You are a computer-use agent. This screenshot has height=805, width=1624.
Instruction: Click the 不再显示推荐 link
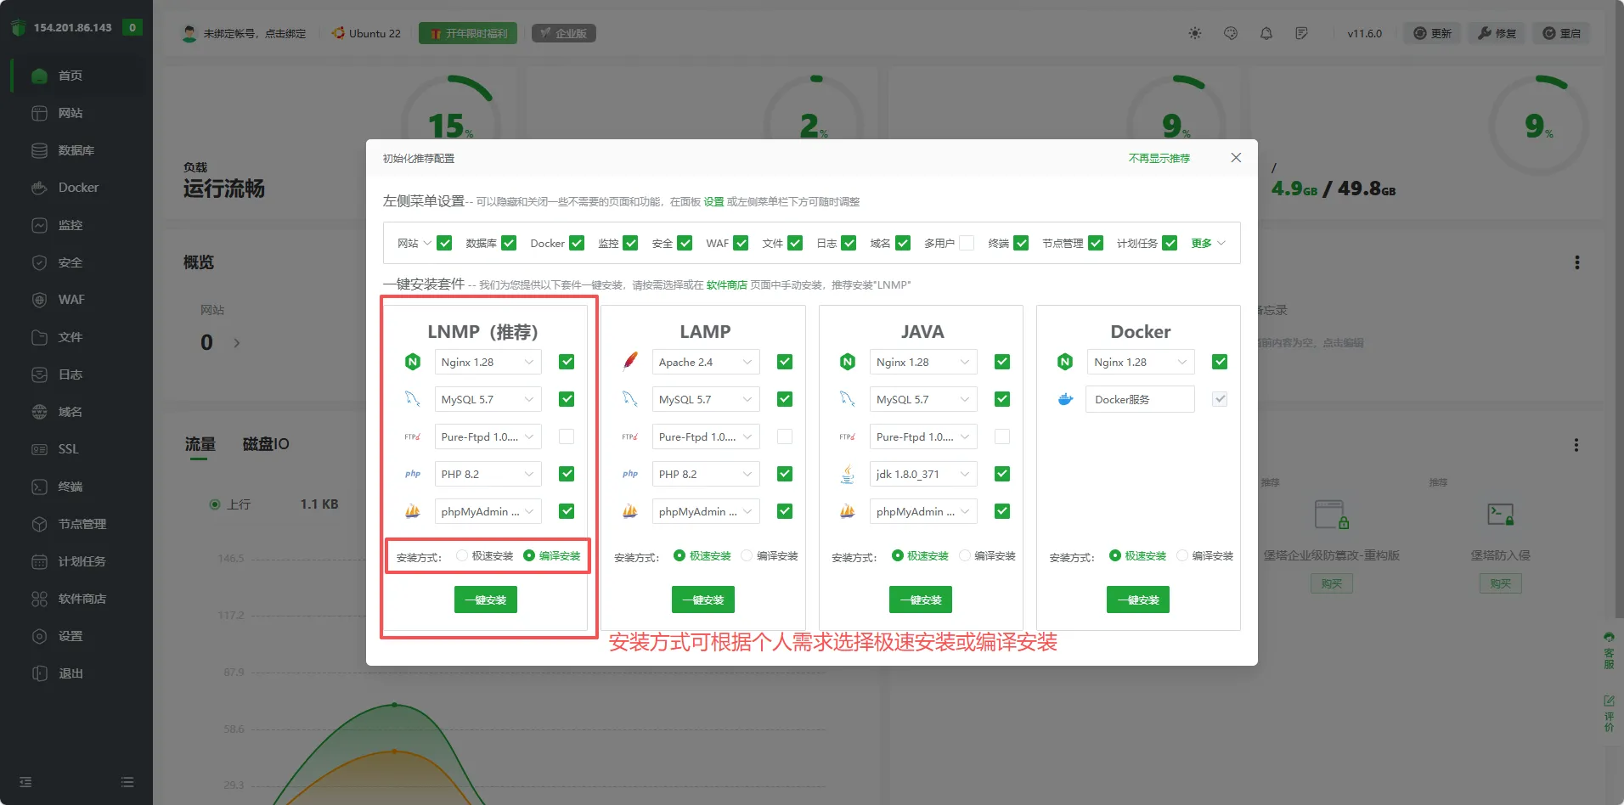click(1159, 158)
